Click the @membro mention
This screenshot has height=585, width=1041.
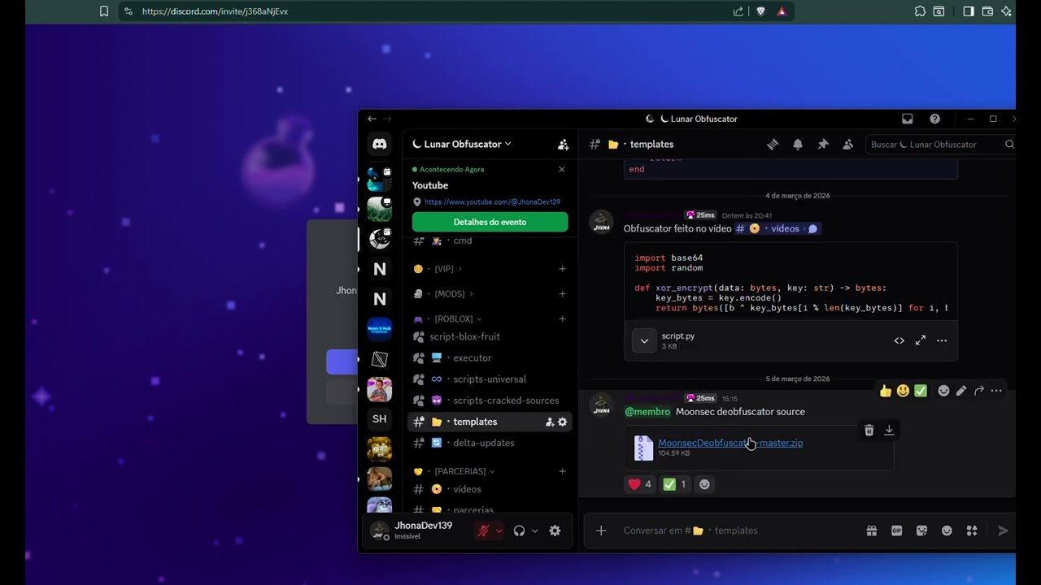point(647,412)
